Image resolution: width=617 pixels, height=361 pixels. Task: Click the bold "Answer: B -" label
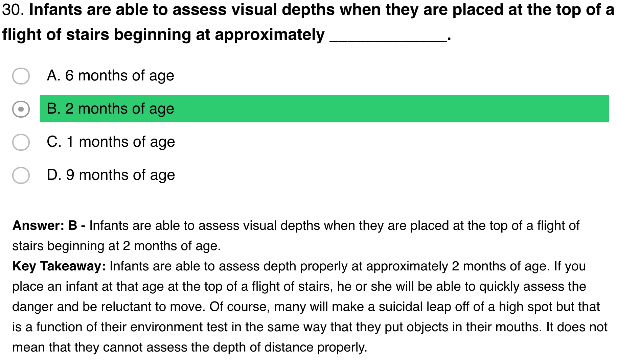click(x=49, y=225)
